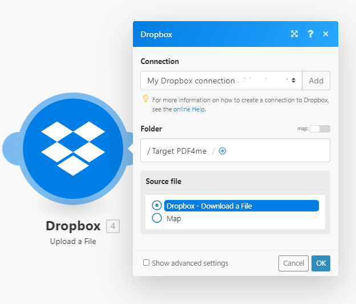Click the Dropbox module name text
Screen dimensions: 356x304
pos(73,226)
